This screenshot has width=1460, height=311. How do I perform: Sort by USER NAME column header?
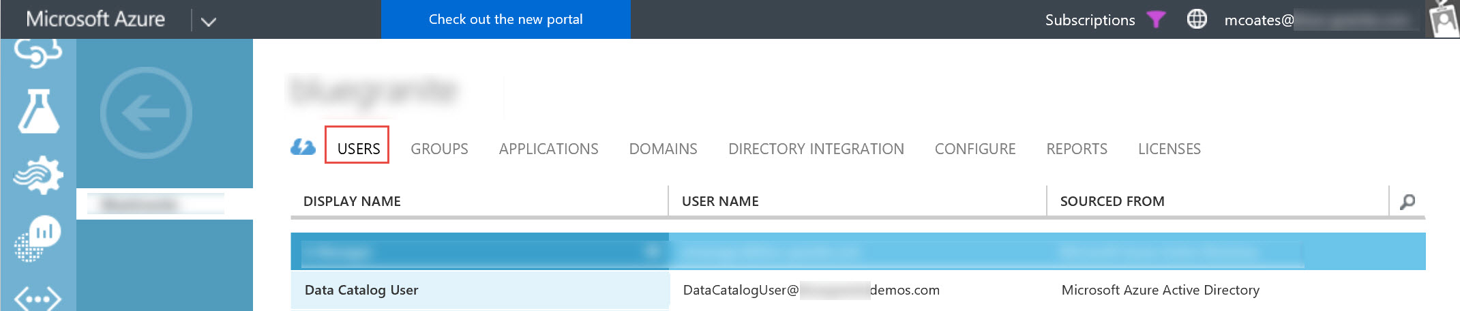pyautogui.click(x=720, y=201)
